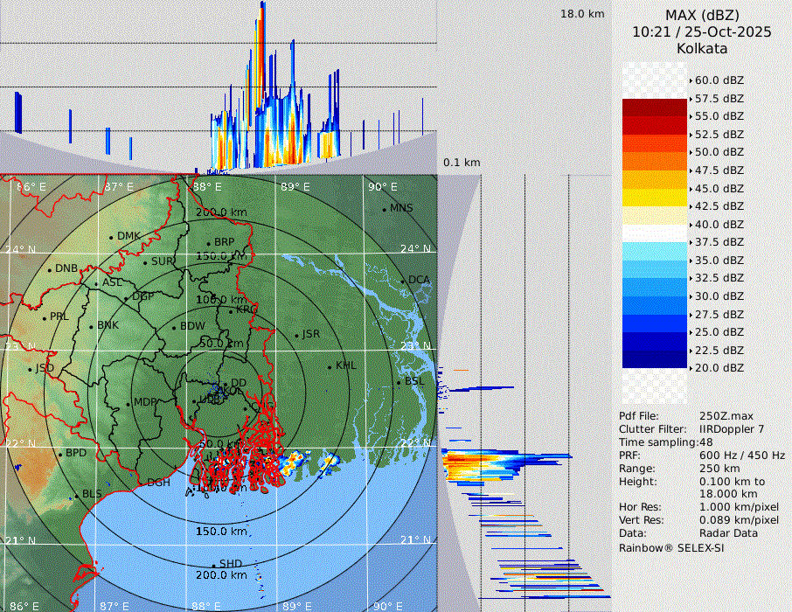Click the DCA station dot
Screen dimensions: 792x612
(x=403, y=281)
